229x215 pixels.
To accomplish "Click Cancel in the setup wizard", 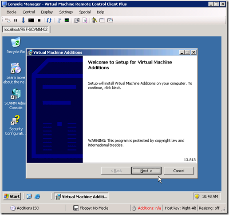I will [x=179, y=171].
